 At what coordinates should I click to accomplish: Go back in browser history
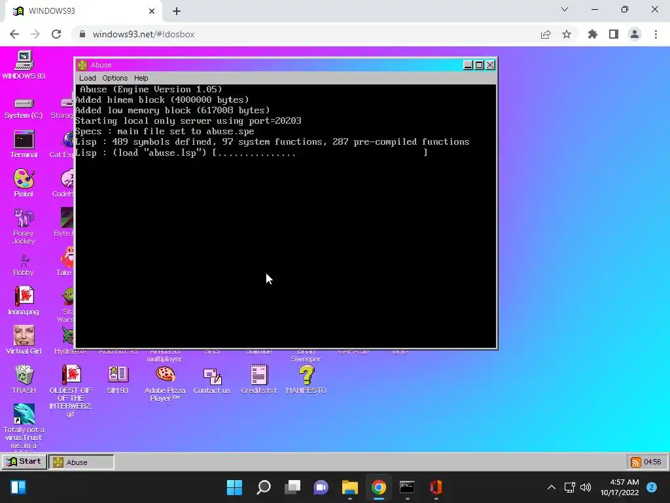click(14, 34)
